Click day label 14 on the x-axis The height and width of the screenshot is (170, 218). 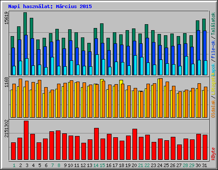click(96, 165)
